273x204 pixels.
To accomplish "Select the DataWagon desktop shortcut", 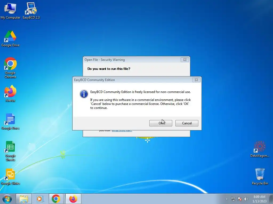I will (x=260, y=149).
